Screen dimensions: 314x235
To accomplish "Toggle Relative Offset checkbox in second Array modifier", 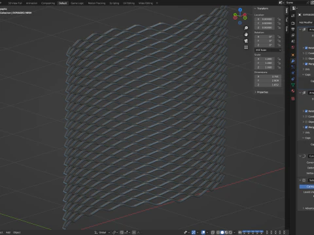I will tap(306, 111).
